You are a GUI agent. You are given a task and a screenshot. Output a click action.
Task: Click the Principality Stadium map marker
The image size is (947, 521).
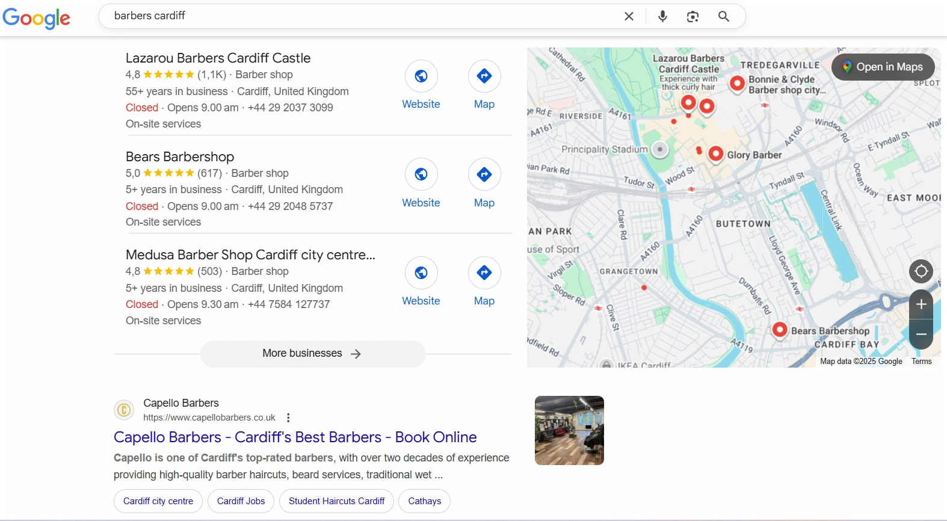[x=660, y=149]
